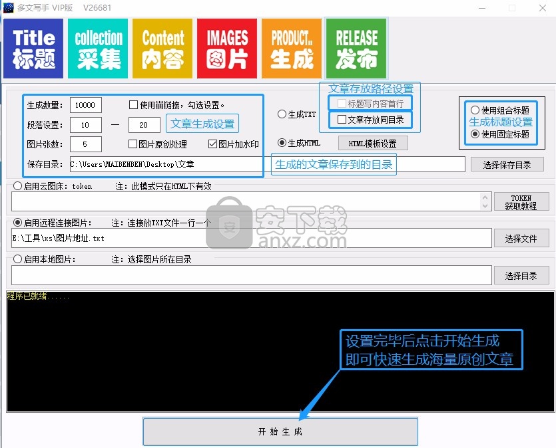Enable the 使用锚链接 checkbox
Screen dimensions: 556x448
tap(134, 105)
